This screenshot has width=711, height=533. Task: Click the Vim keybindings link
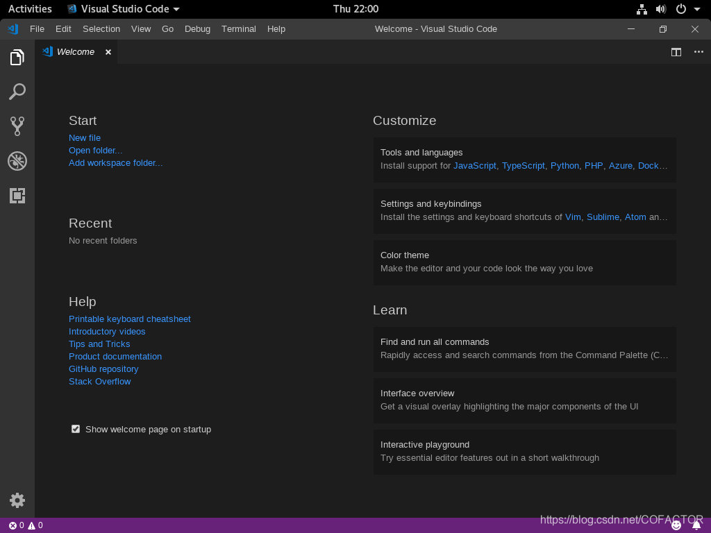click(x=573, y=217)
